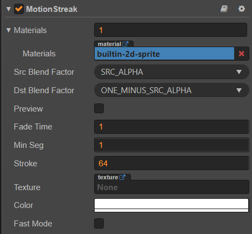Select the Texture None asset slot
Image resolution: width=252 pixels, height=234 pixels.
(x=171, y=187)
